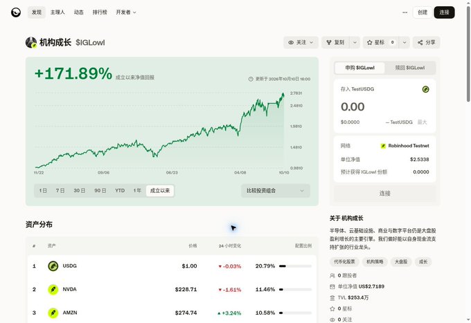Click the +3.24% AMZN change value

229,313
